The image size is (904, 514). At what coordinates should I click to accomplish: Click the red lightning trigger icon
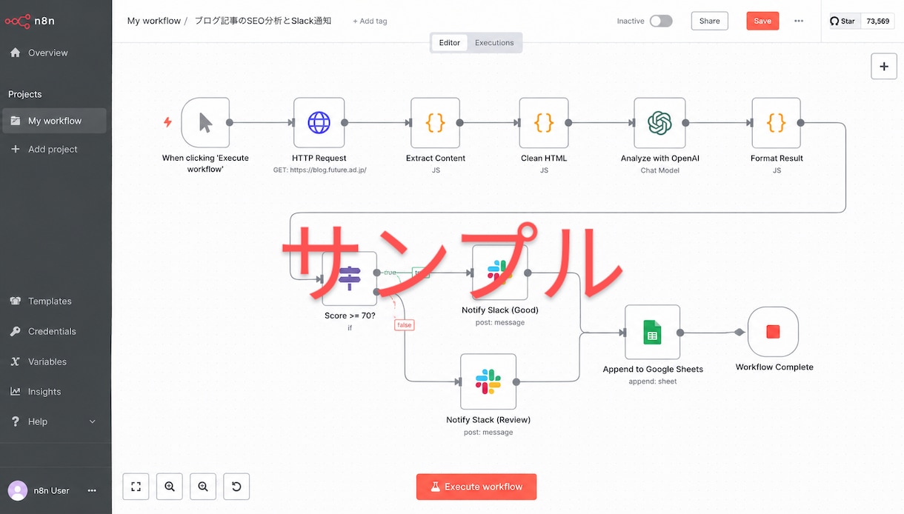click(168, 122)
